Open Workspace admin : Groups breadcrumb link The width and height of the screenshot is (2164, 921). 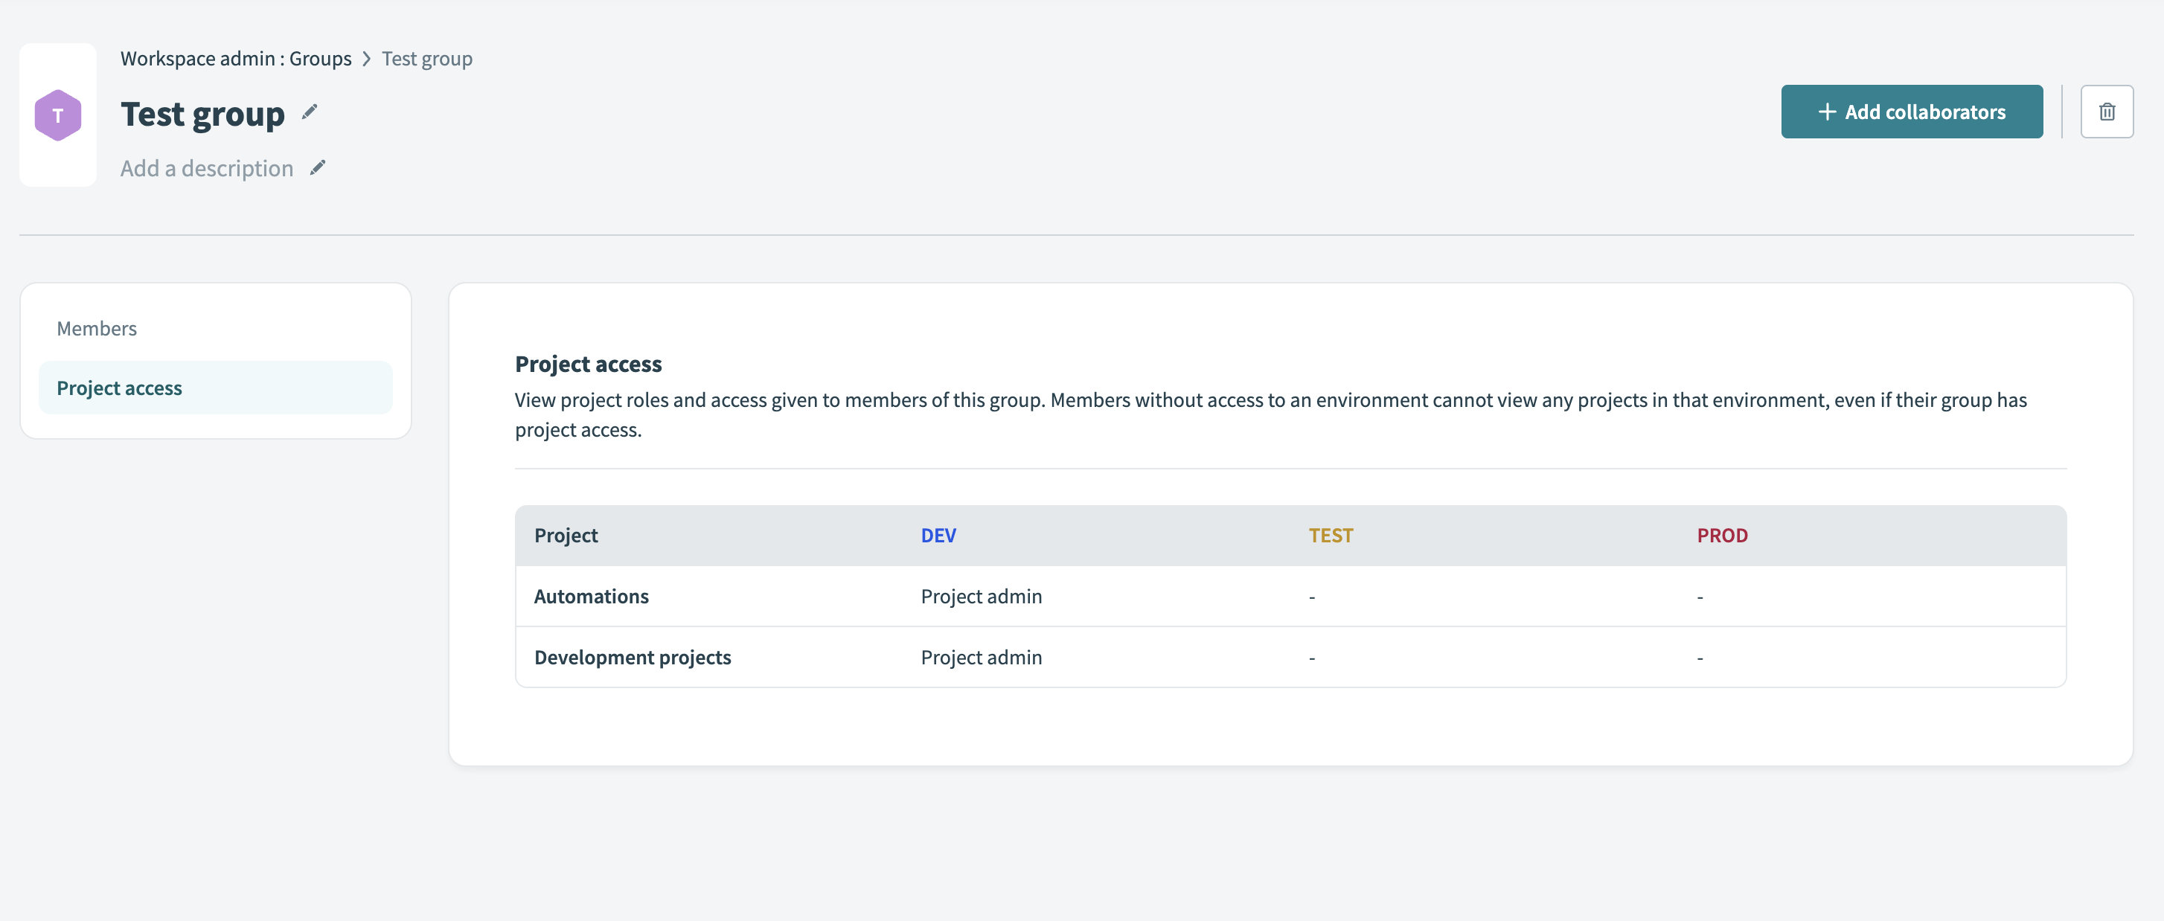pyautogui.click(x=236, y=59)
